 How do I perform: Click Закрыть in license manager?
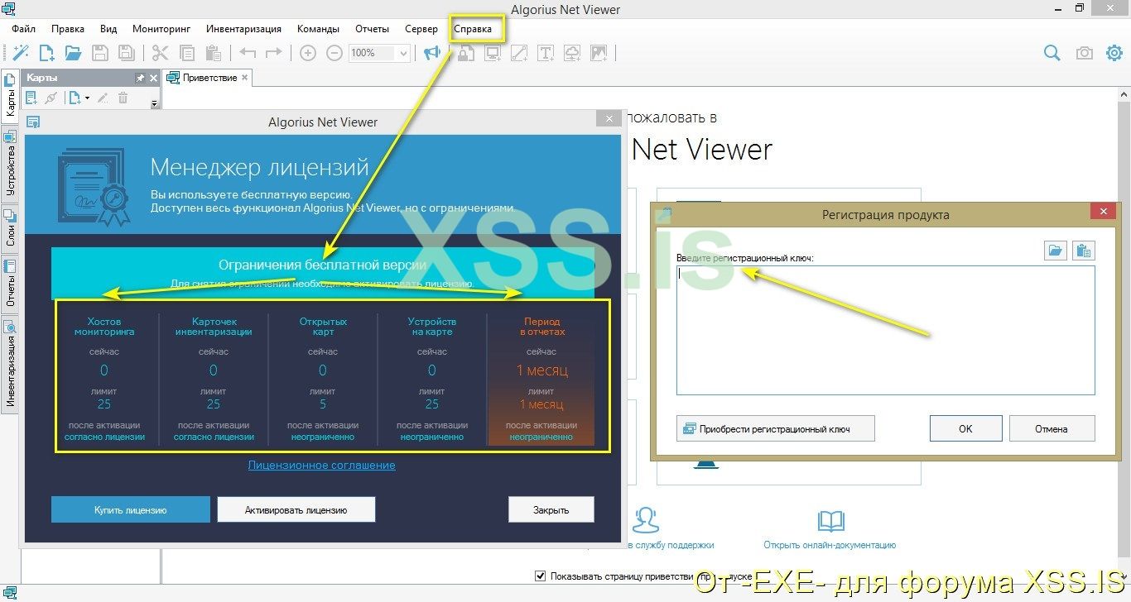[x=551, y=510]
